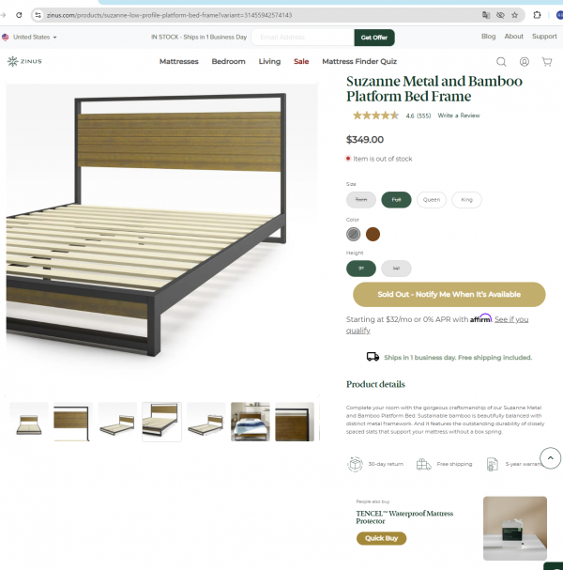Click the translate page icon
This screenshot has width=563, height=570.
pos(486,15)
